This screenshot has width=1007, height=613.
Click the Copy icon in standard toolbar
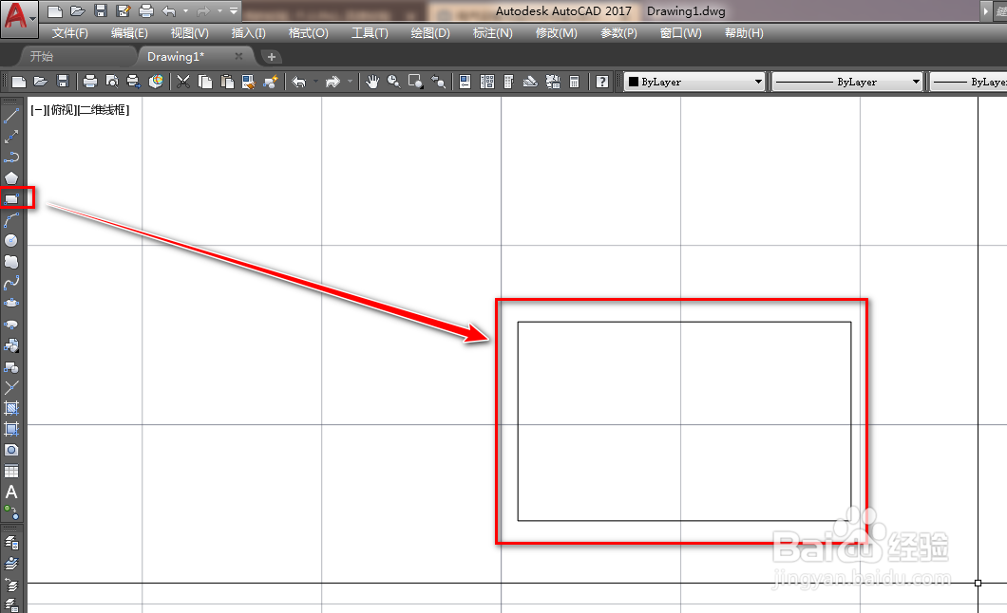tap(205, 82)
